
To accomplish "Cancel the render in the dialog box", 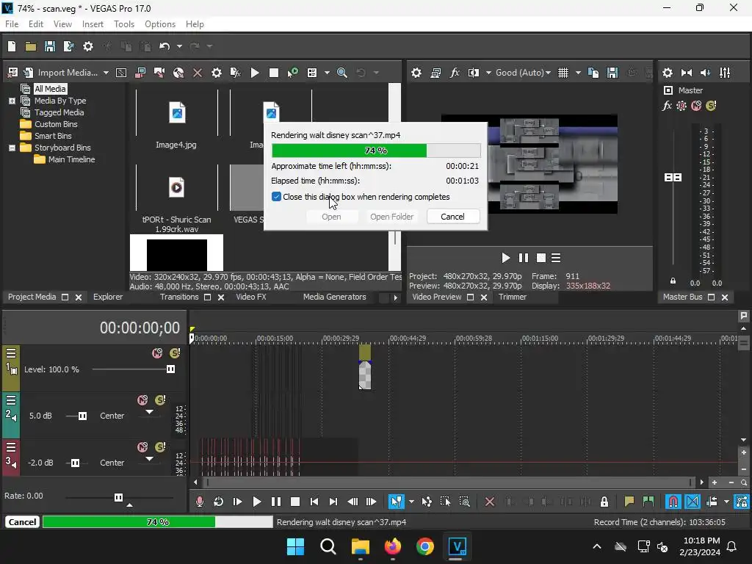I will (452, 217).
